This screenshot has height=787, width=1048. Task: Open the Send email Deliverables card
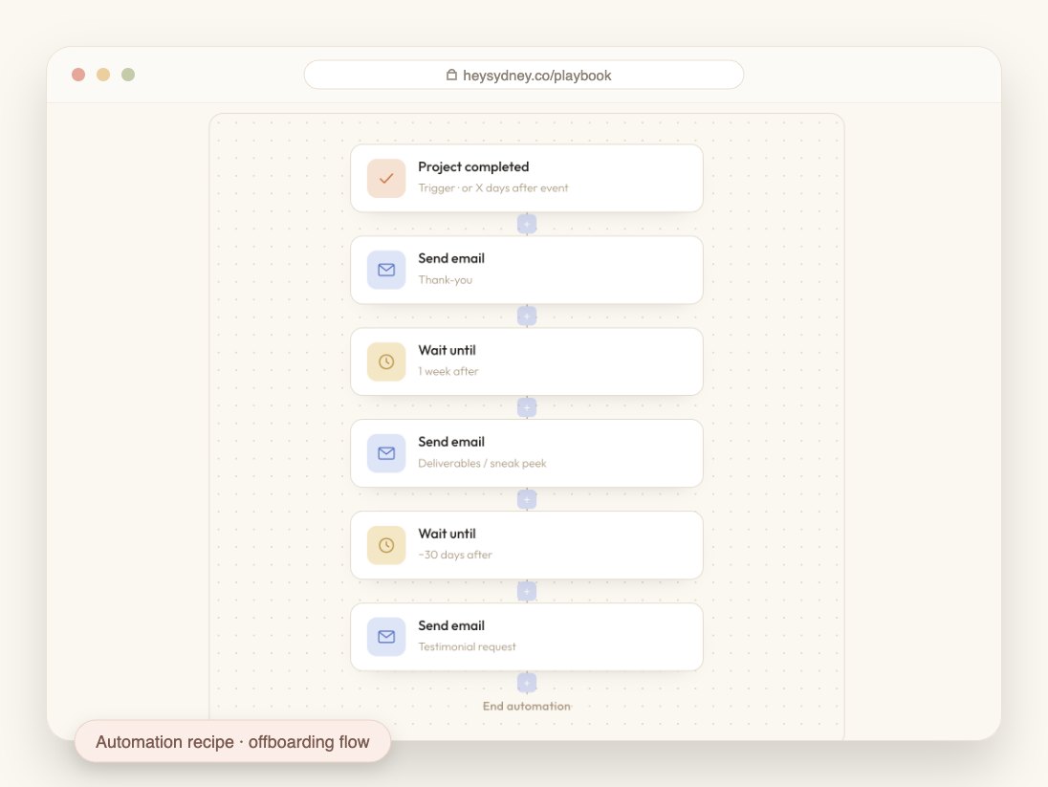[527, 453]
